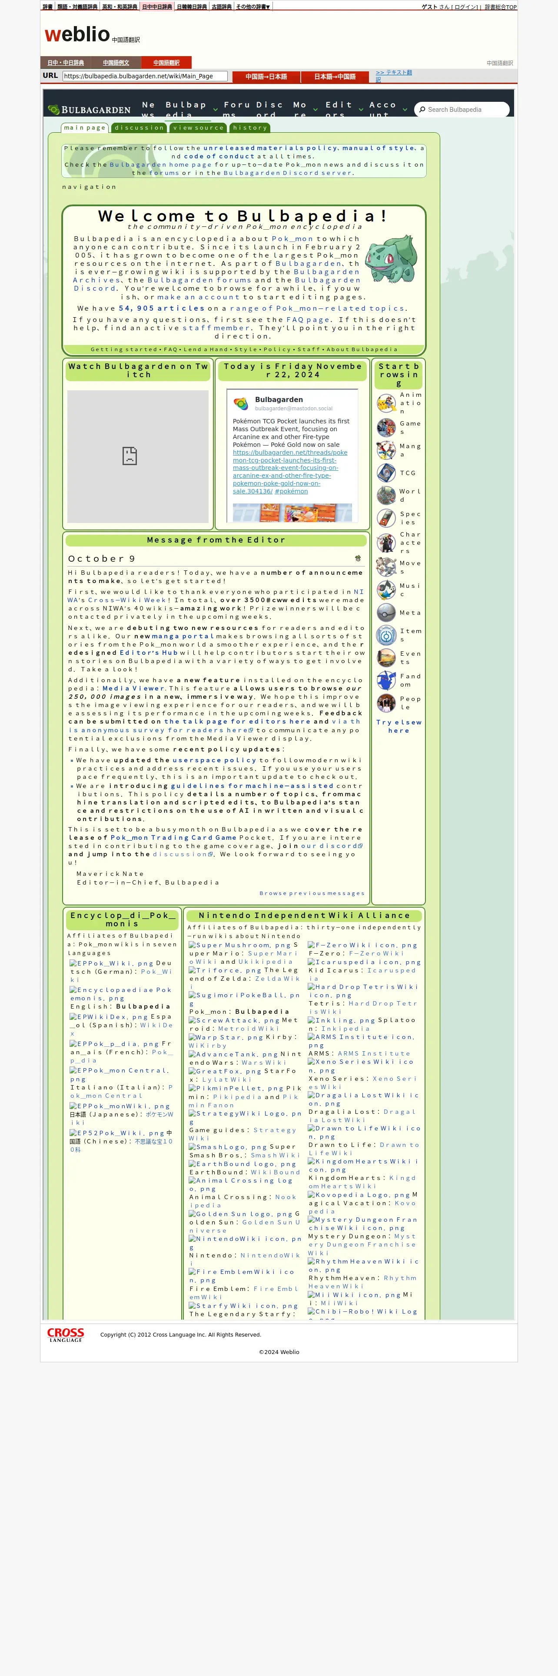The width and height of the screenshot is (558, 1676).
Task: Click the Bulbagarden logo in the navbar
Action: [89, 110]
